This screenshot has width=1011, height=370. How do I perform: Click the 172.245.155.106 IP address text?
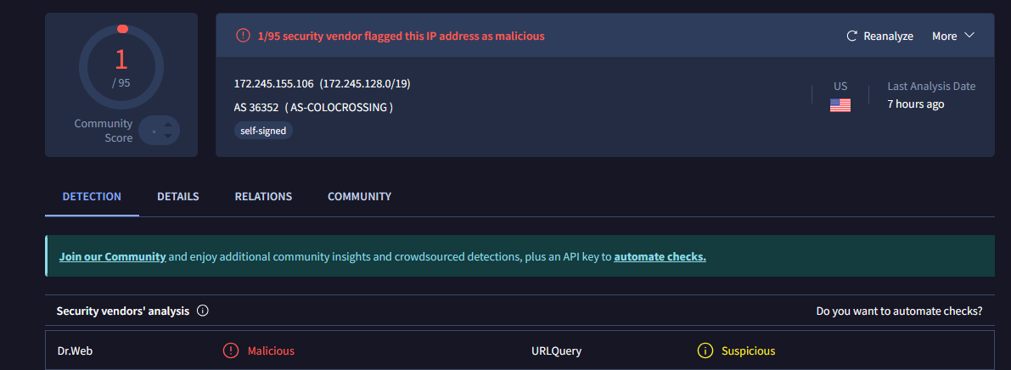(274, 83)
